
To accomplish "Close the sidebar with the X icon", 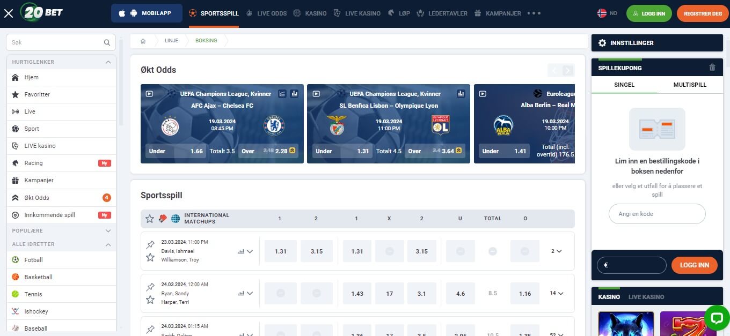I will 9,13.
